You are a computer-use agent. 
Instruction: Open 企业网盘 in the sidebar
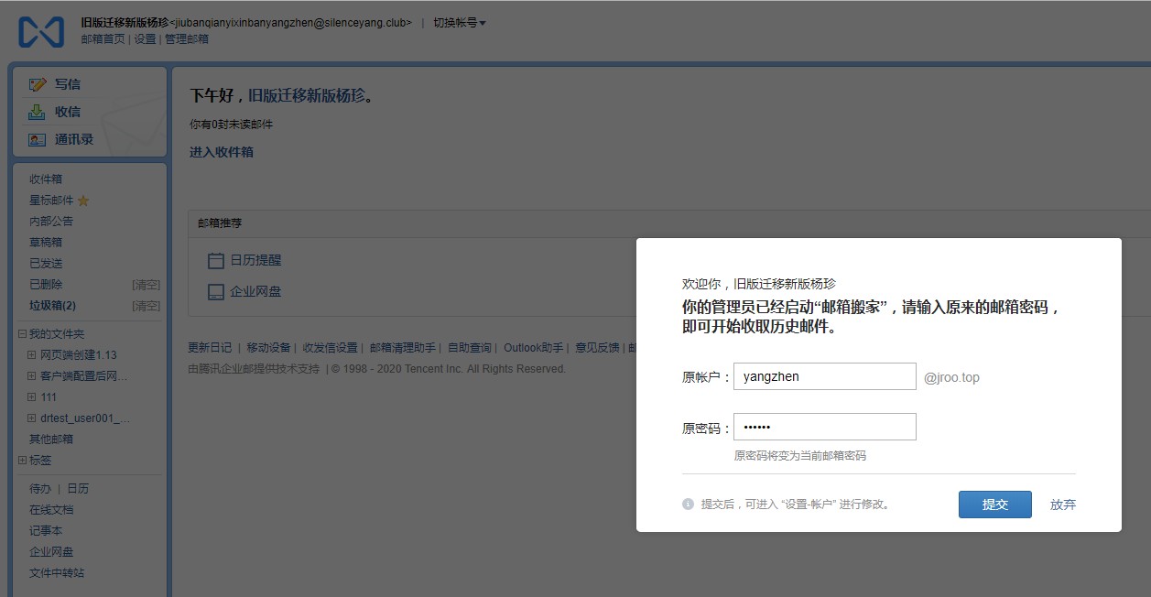point(51,552)
